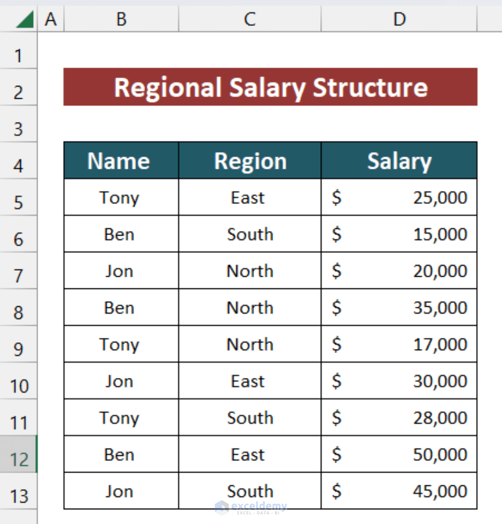Select column header A
Viewport: 502px width, 524px height.
coord(50,18)
